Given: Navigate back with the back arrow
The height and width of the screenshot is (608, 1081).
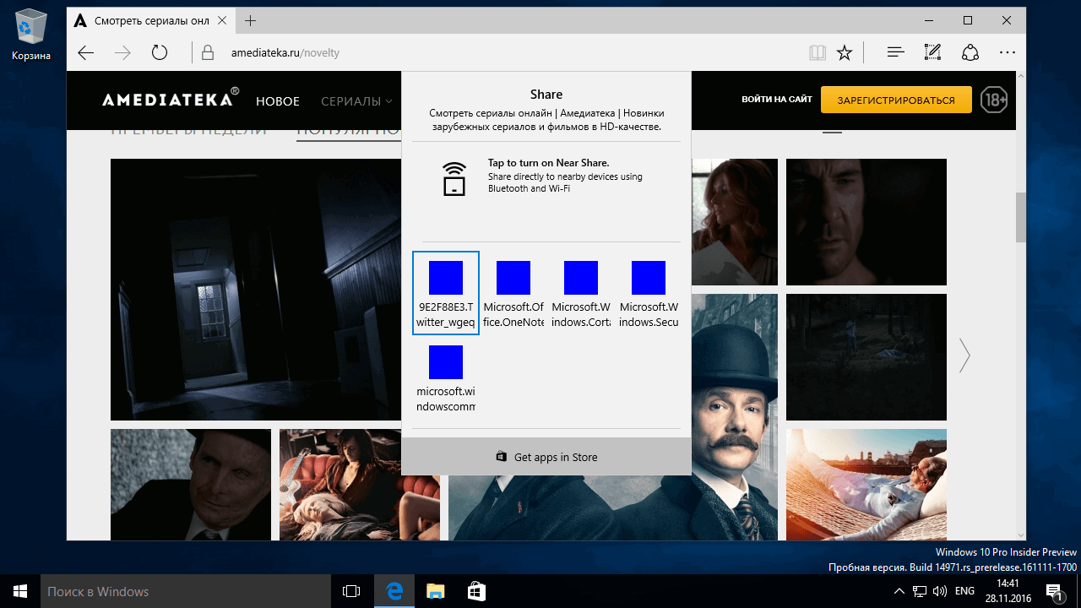Looking at the screenshot, I should [x=84, y=52].
